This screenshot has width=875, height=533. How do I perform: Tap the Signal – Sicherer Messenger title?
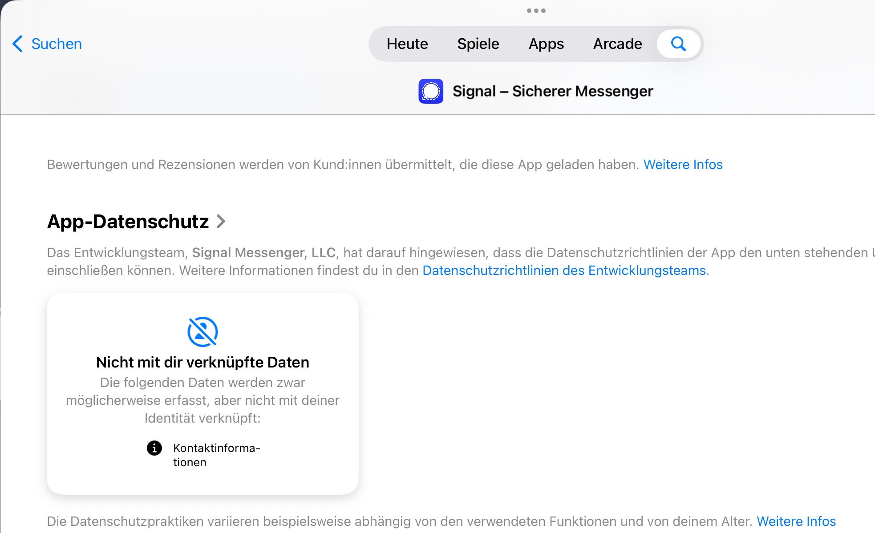click(x=553, y=91)
